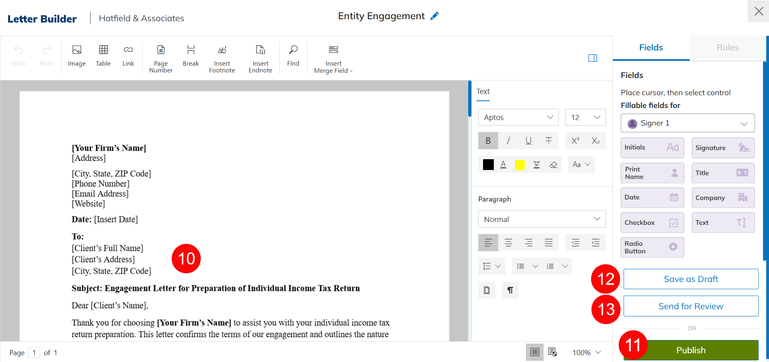Viewport: 769px width, 362px height.
Task: Insert a Table from the toolbar
Action: pos(103,55)
